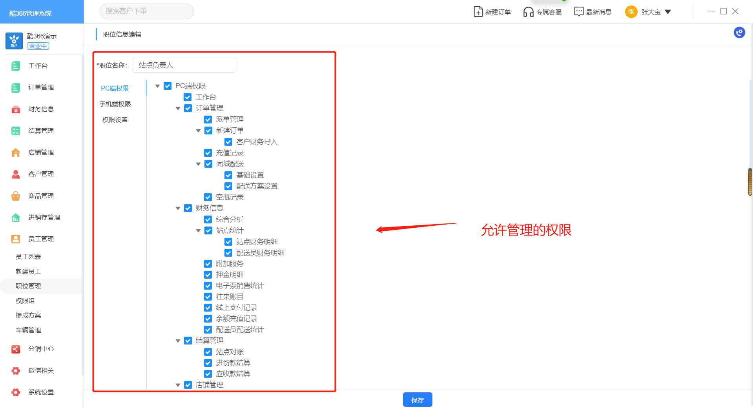The height and width of the screenshot is (408, 753).
Task: Uncheck the 派单管理 permission checkbox
Action: pyautogui.click(x=208, y=120)
